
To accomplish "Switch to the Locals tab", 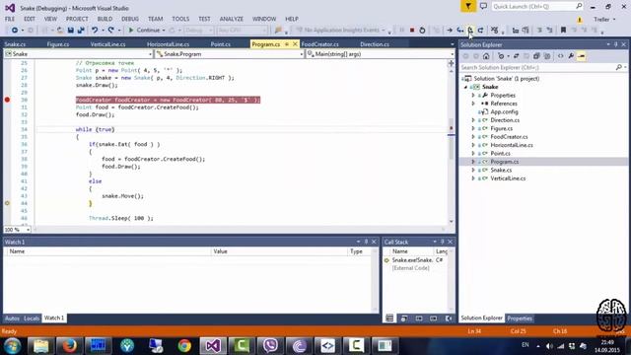I will coord(32,318).
